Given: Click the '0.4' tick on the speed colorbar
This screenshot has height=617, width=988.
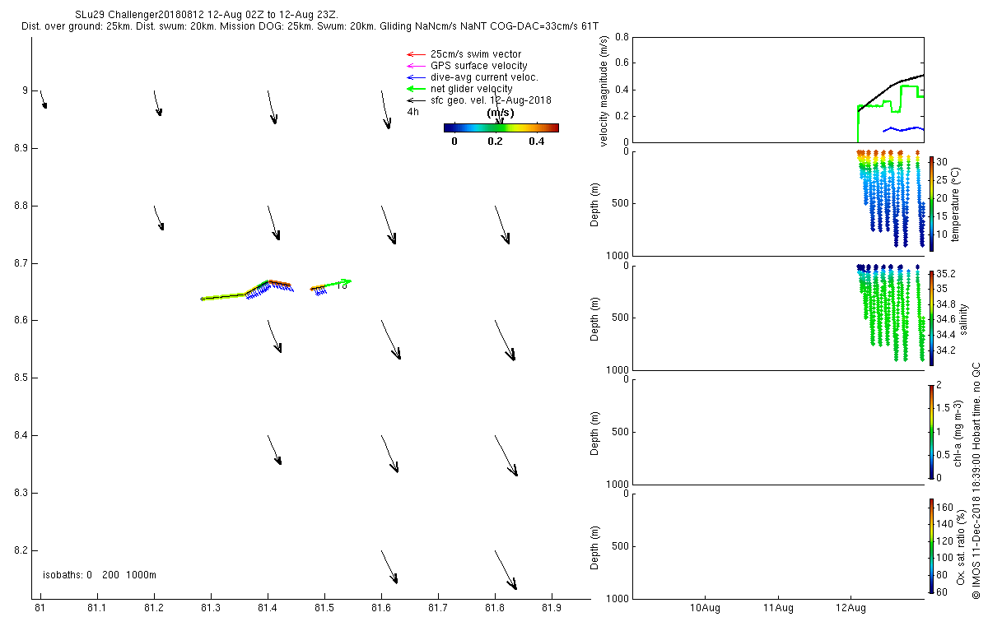Looking at the screenshot, I should (x=536, y=141).
